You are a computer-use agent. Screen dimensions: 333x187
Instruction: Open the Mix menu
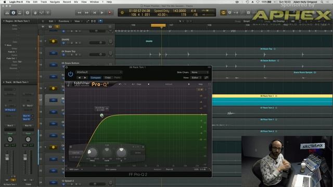click(x=76, y=2)
